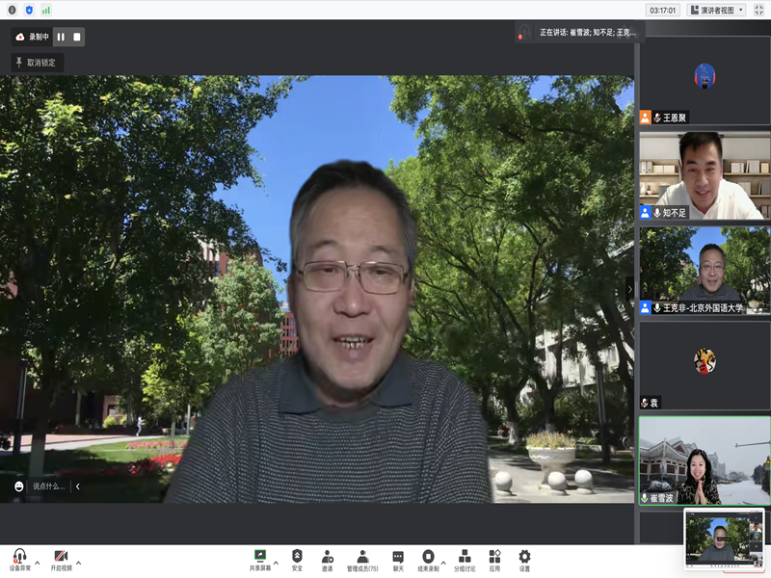Stop the recording with the square button
Image resolution: width=771 pixels, height=578 pixels.
click(76, 37)
